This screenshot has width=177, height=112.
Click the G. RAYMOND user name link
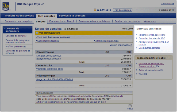pyautogui.click(x=104, y=10)
